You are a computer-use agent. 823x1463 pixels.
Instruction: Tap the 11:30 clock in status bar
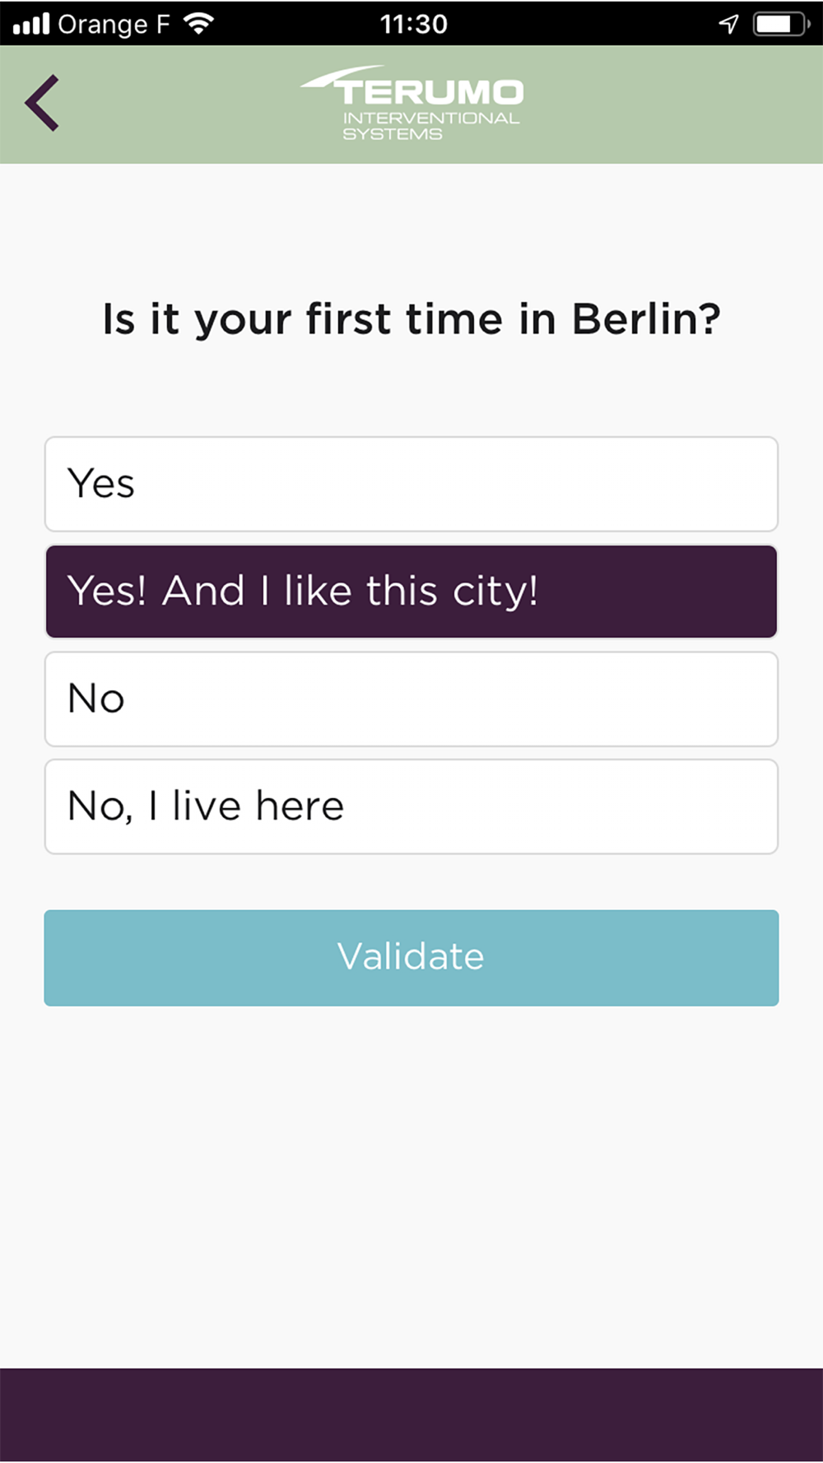(414, 24)
